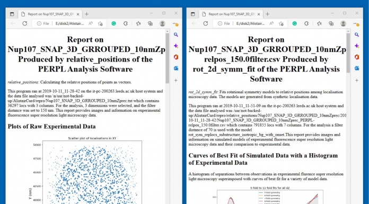
Task: Open Settings and more menu in the right window
Action: 356,23
